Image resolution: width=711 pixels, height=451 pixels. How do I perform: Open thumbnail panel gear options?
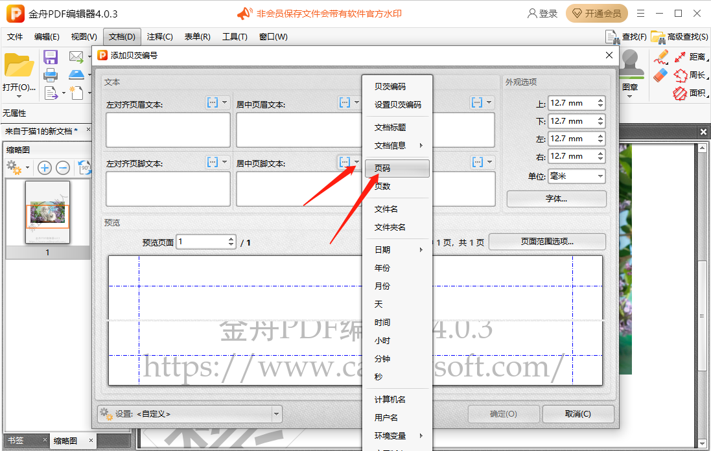(14, 168)
